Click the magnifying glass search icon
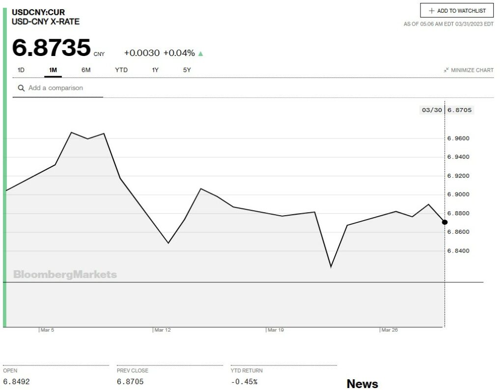 coord(21,88)
